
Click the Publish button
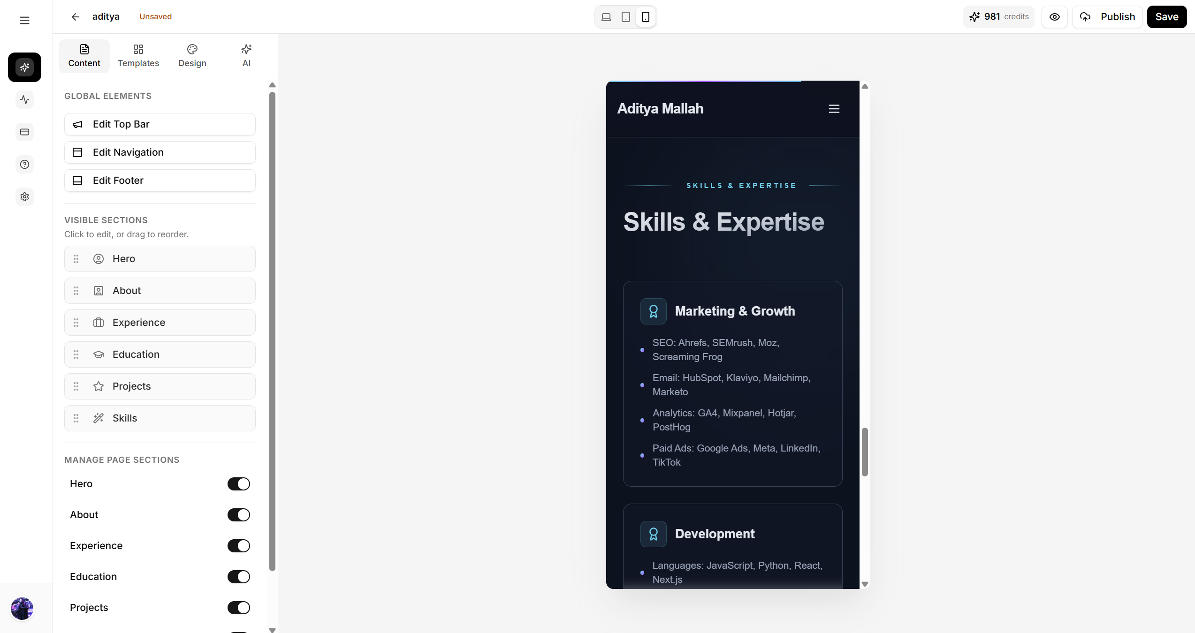click(x=1108, y=17)
